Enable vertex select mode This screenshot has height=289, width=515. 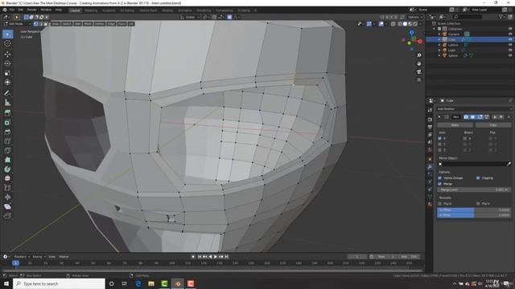(x=35, y=23)
